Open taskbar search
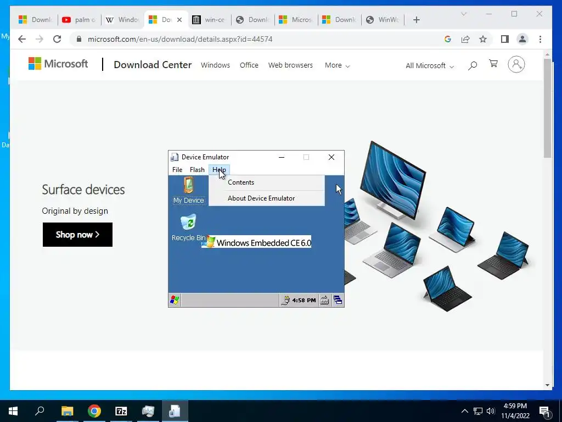The width and height of the screenshot is (562, 422). pyautogui.click(x=40, y=411)
